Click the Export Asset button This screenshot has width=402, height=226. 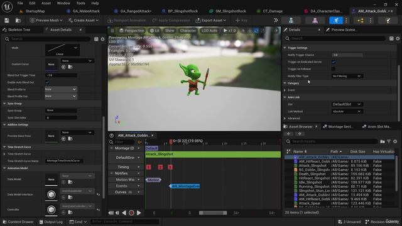pos(211,20)
